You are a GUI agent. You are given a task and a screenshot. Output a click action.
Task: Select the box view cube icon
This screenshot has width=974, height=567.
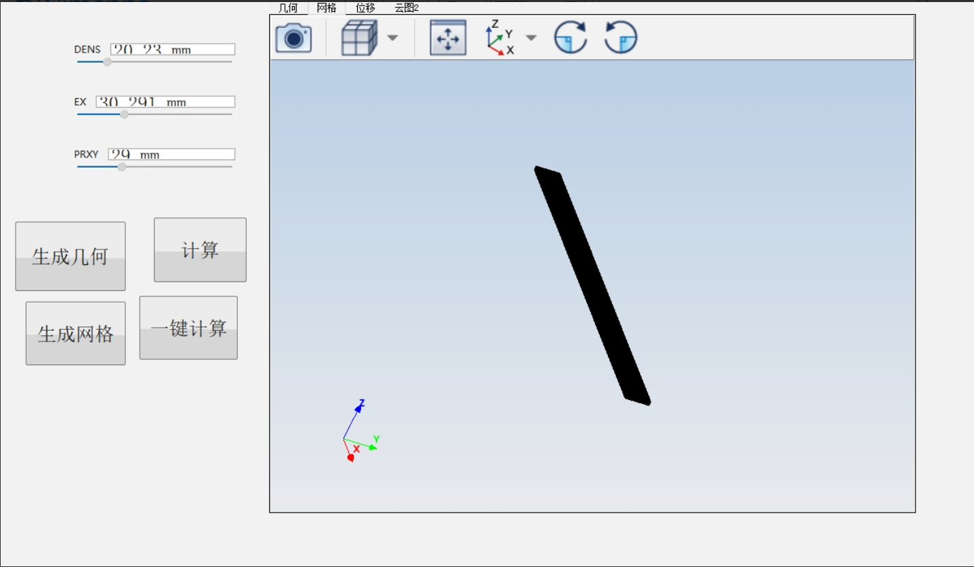click(359, 37)
